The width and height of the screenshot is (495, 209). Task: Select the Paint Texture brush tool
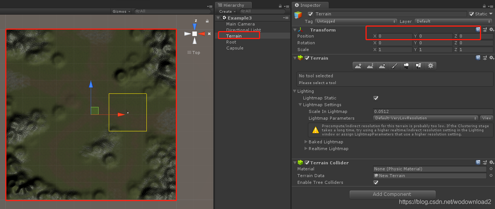tap(394, 66)
